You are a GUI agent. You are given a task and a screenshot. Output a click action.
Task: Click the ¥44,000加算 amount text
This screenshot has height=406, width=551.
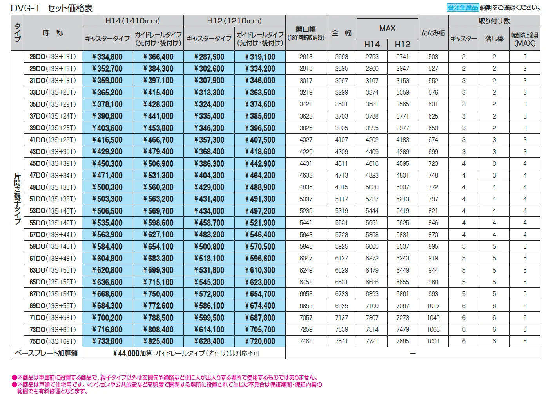132,353
